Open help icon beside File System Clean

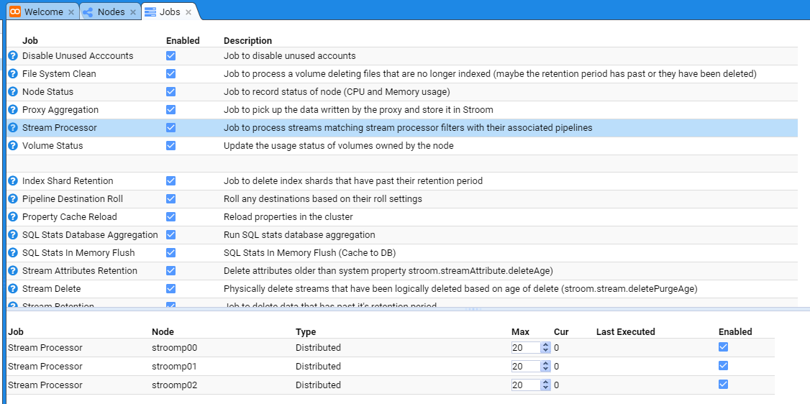coord(12,74)
